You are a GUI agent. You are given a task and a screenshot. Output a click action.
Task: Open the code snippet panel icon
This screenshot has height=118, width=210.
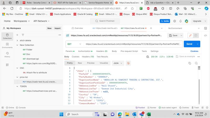pyautogui.click(x=205, y=35)
